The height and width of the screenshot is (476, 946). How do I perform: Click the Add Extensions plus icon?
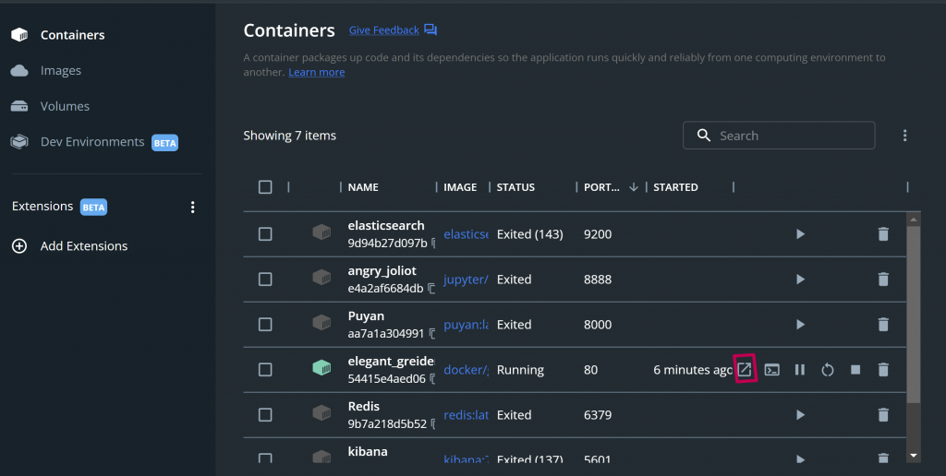pyautogui.click(x=19, y=245)
